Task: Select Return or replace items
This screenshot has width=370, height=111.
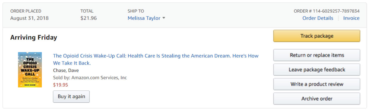Action: 317,55
